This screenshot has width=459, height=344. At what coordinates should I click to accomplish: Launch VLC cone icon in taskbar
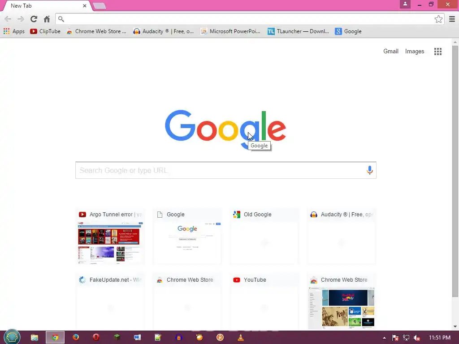[x=241, y=338]
